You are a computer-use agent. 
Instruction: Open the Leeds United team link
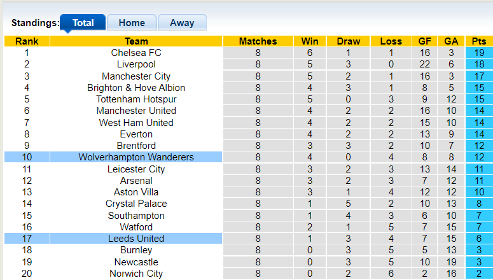click(x=136, y=239)
